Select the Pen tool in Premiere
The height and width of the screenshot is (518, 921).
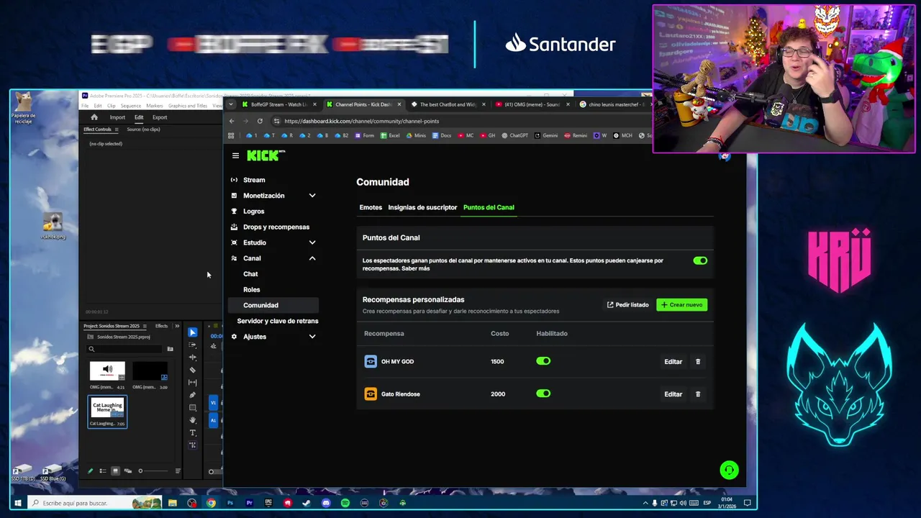(x=192, y=395)
